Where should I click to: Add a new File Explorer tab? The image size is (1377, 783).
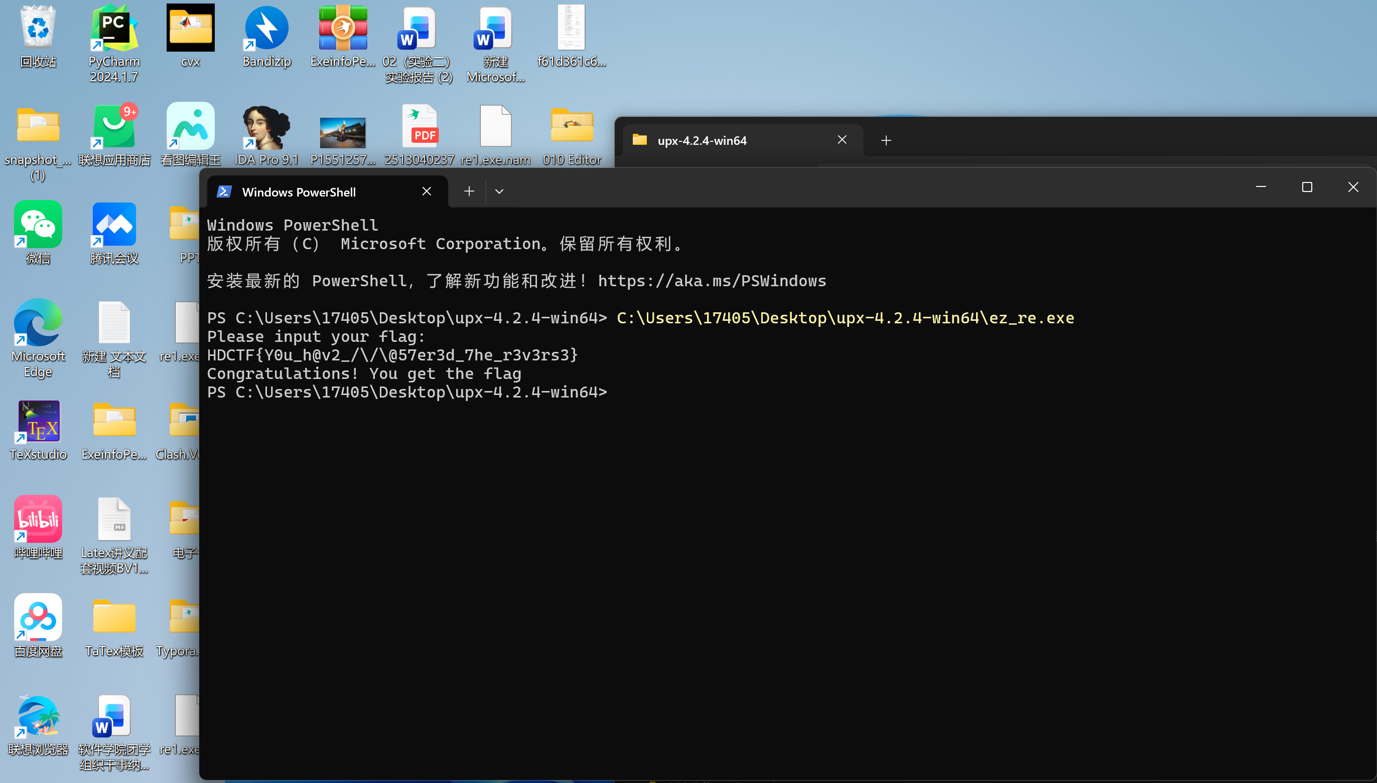click(x=886, y=140)
